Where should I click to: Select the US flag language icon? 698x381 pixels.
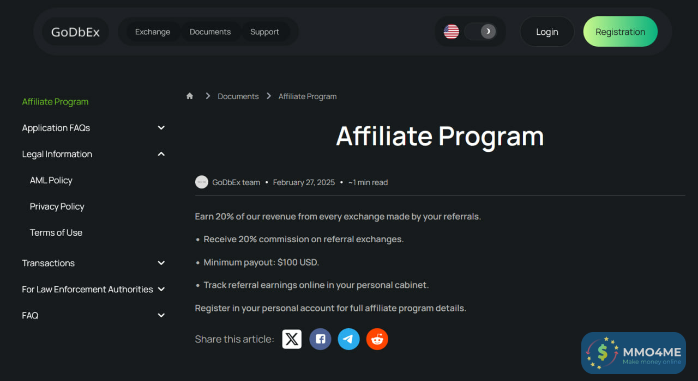coord(451,32)
